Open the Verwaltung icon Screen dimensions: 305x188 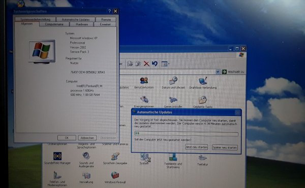tap(86, 178)
